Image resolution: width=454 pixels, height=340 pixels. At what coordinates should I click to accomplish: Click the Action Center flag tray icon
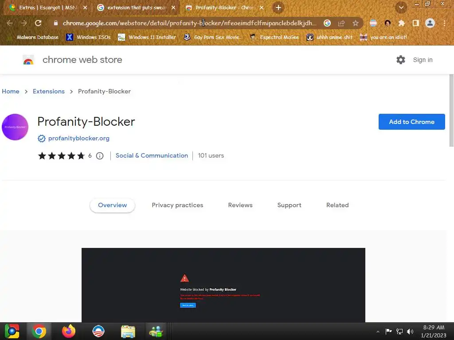pos(388,331)
